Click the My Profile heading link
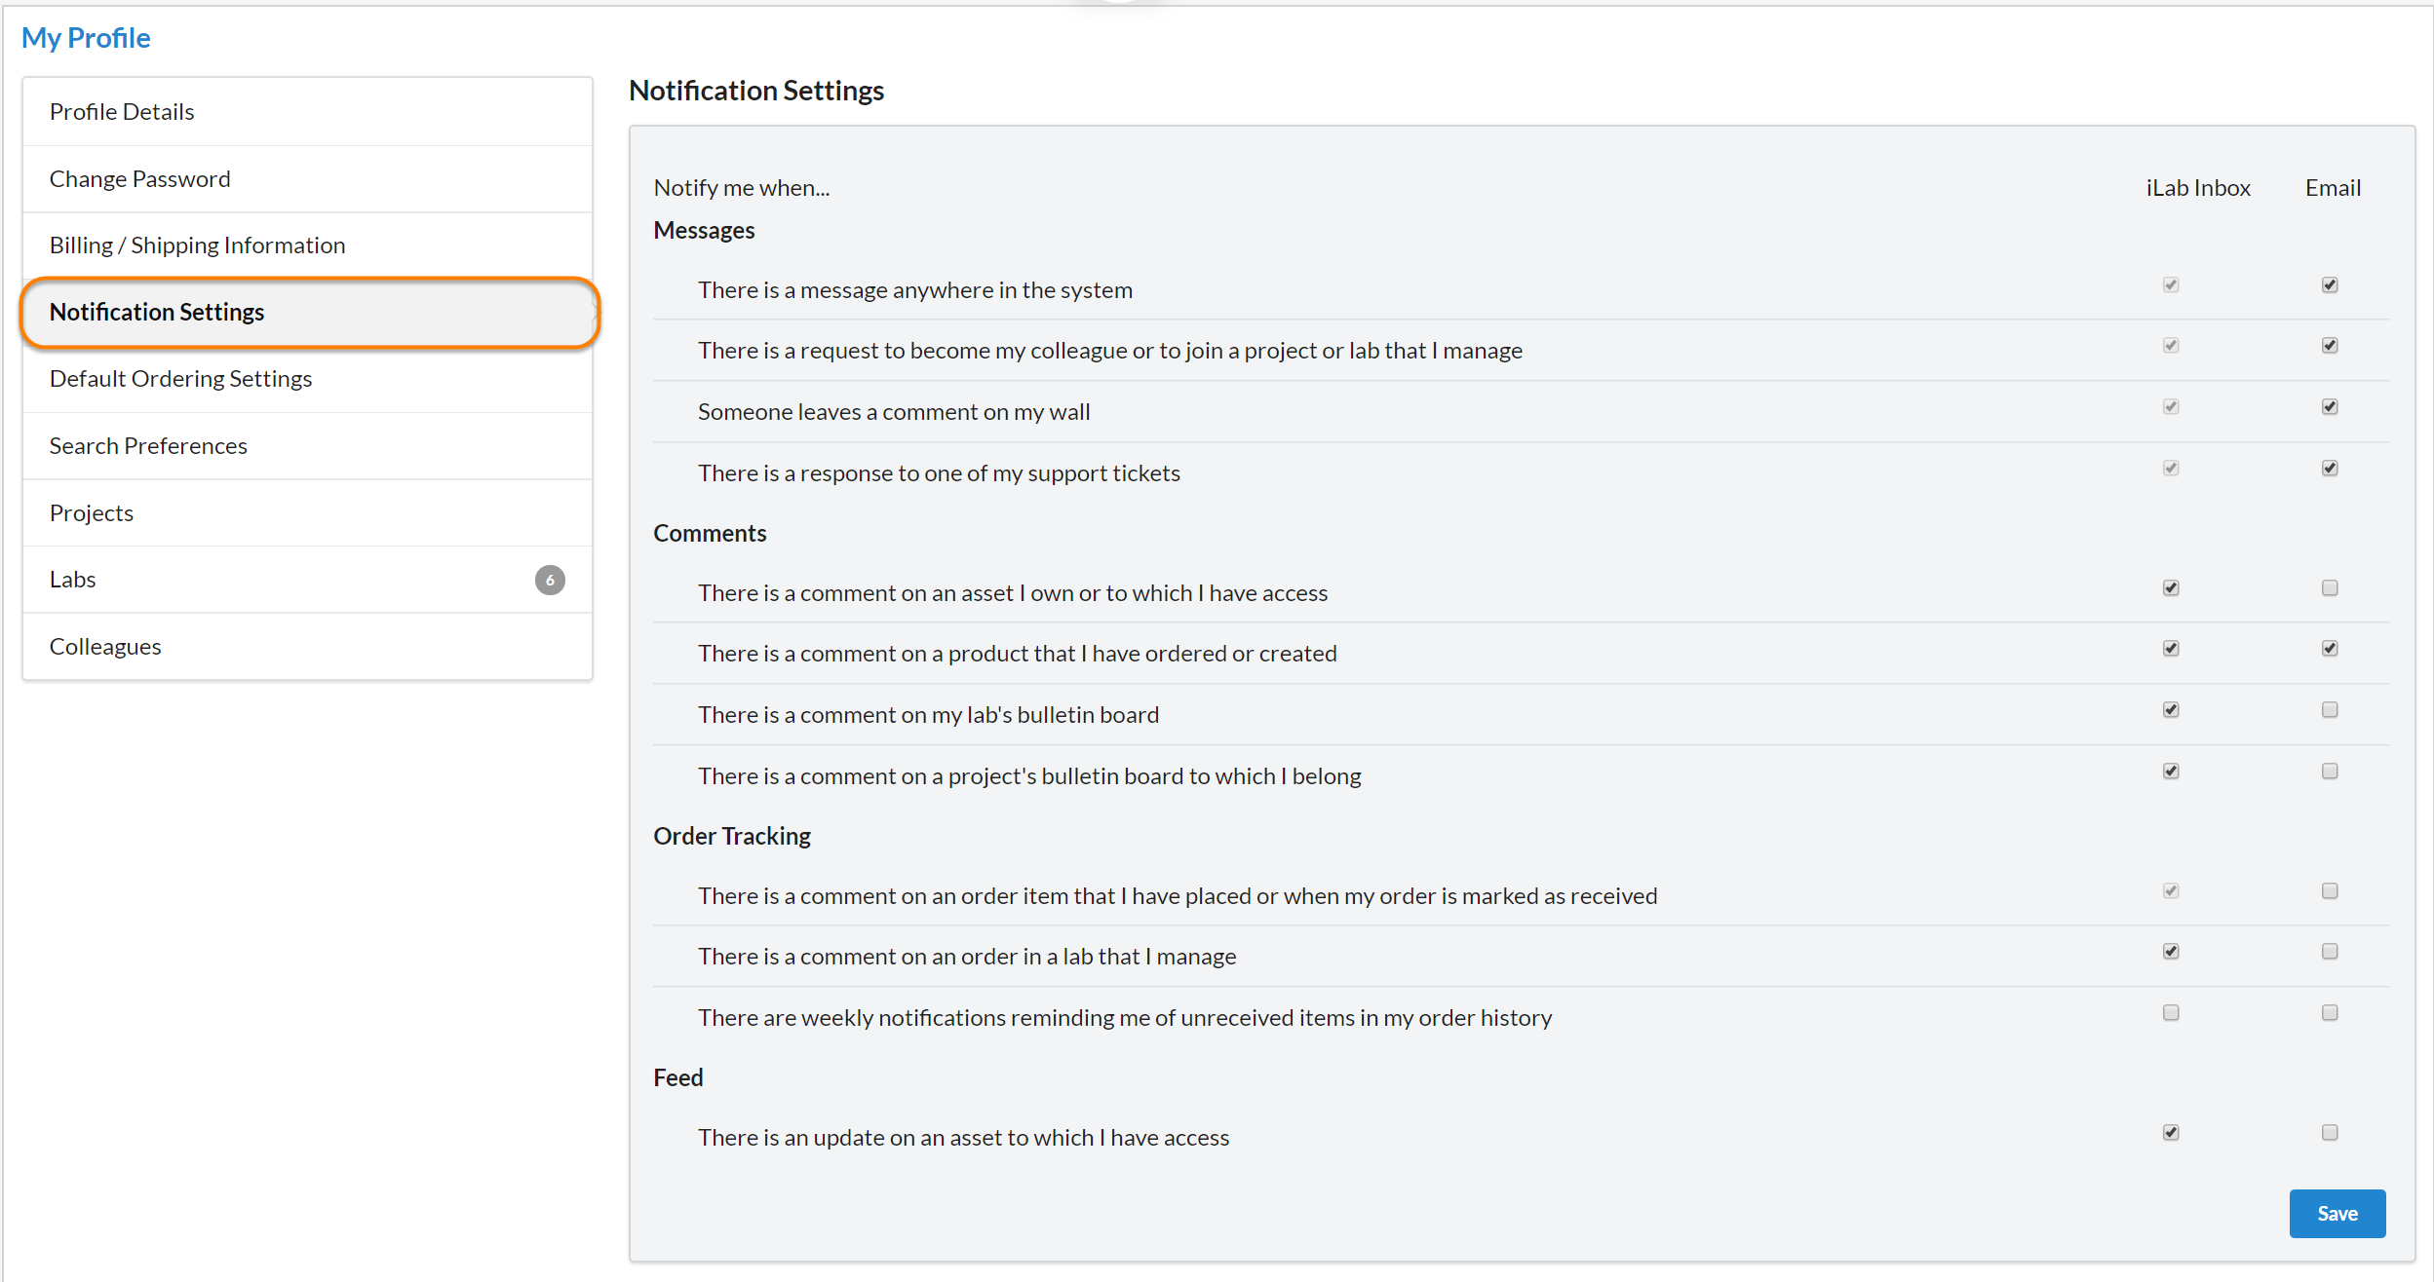This screenshot has width=2434, height=1282. point(86,38)
